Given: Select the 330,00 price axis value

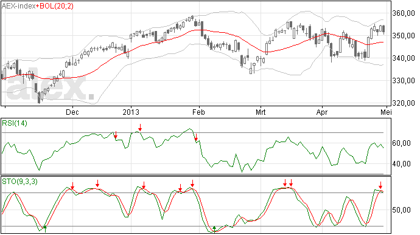Looking at the screenshot, I should click(404, 81).
